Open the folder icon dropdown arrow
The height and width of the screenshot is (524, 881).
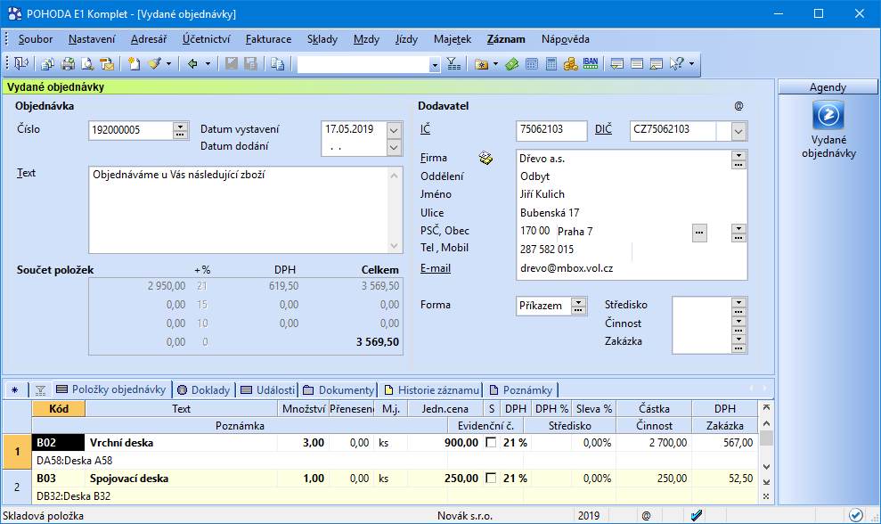click(x=495, y=64)
